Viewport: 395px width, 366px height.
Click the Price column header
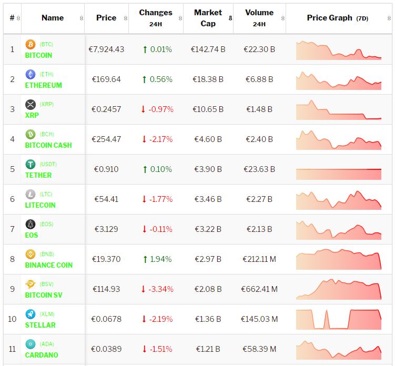106,18
